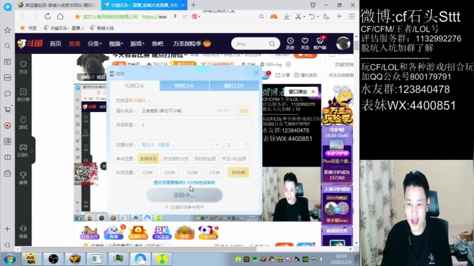Click 切换至官方福利 link
Image resolution: width=474 pixels, height=266 pixels.
click(x=133, y=100)
